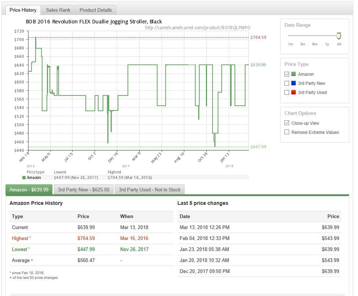Click the $447.99 lowest price chart label
358x296 pixels.
pos(258,147)
